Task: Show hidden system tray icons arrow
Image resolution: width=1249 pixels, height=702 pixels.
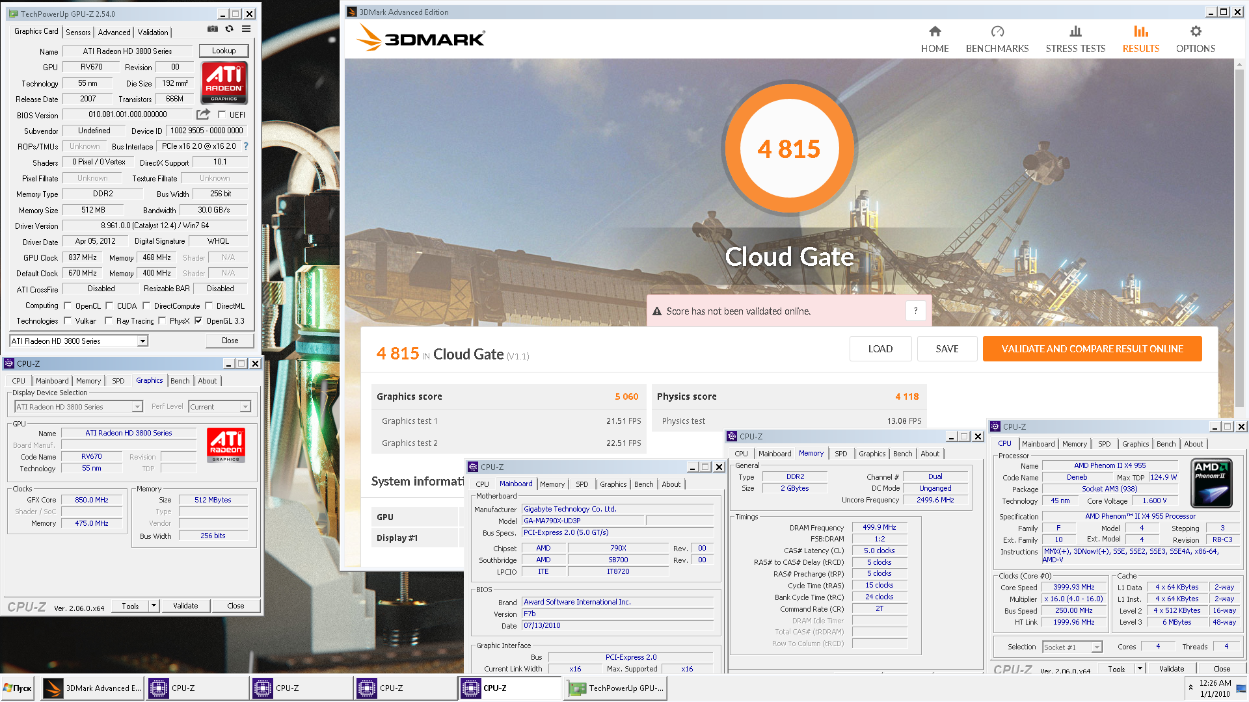Action: pos(1190,688)
